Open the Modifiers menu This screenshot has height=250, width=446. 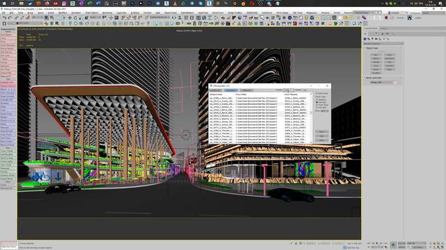(x=63, y=12)
